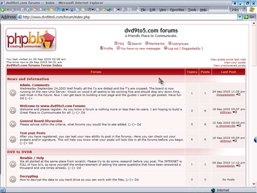The height and width of the screenshot is (193, 257).
Task: Click the grayed Forward arrow button
Action: click(12, 10)
